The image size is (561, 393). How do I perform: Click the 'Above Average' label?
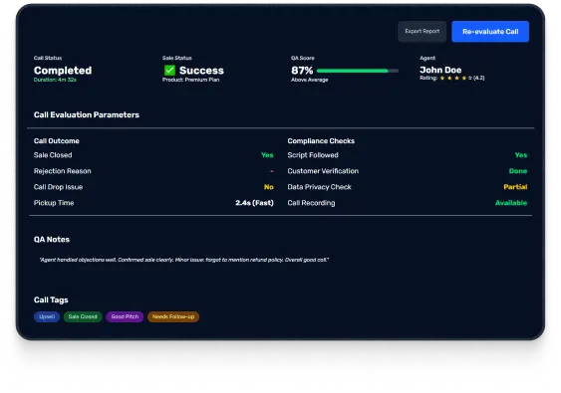(x=310, y=80)
